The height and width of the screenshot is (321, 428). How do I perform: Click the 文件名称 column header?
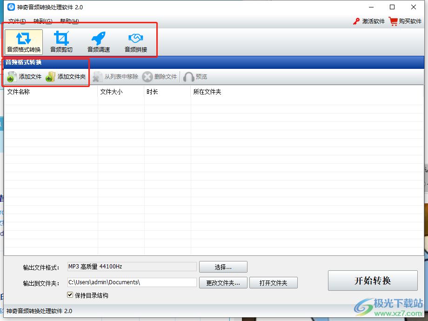[51, 92]
